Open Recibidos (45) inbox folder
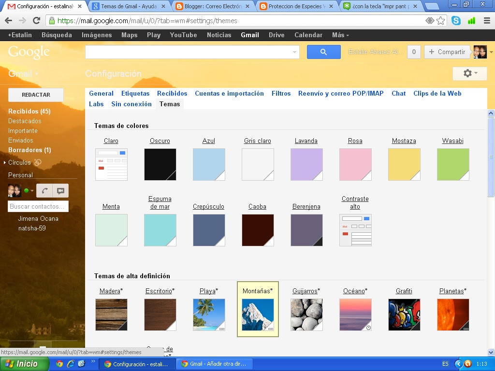The image size is (495, 371). 29,111
